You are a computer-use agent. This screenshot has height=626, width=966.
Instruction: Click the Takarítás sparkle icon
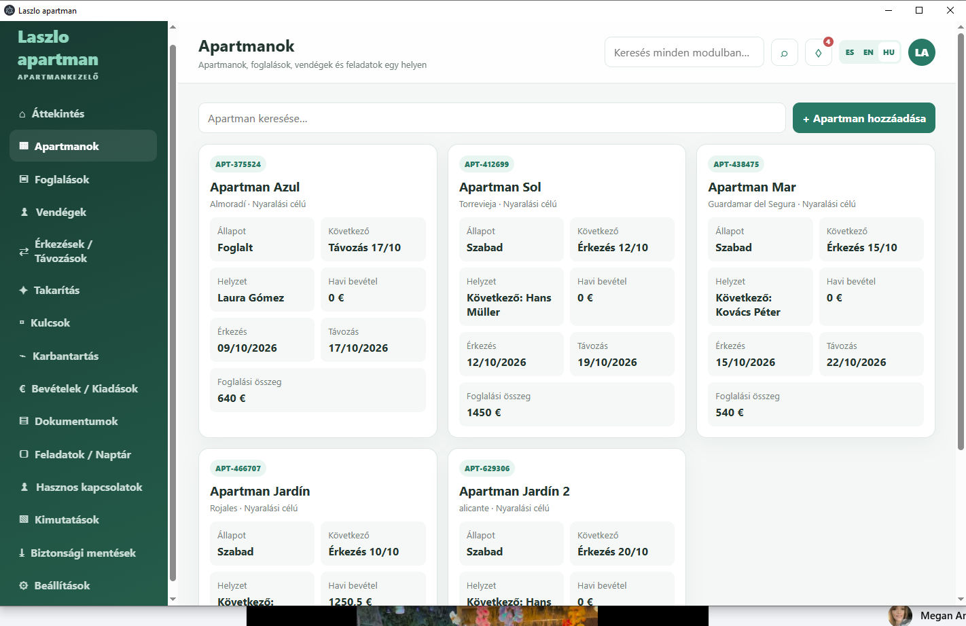[23, 290]
